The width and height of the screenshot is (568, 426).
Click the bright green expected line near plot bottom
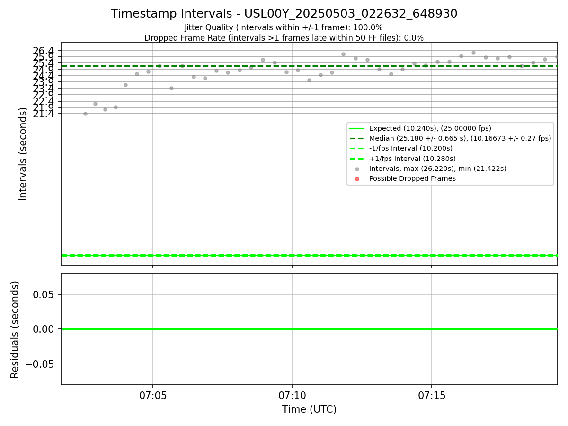tap(310, 255)
